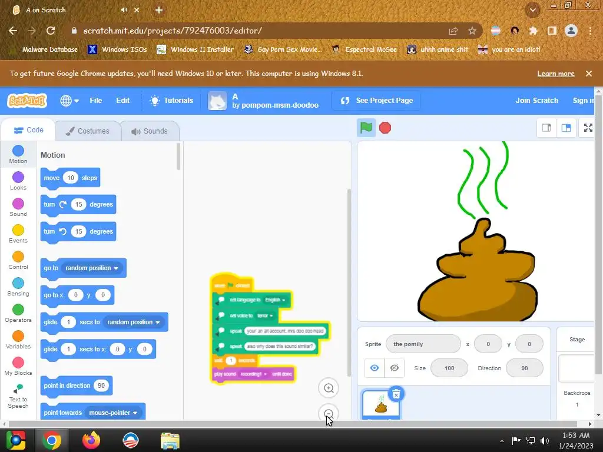Image resolution: width=603 pixels, height=452 pixels.
Task: Bookmark this page with the star icon
Action: 472,31
